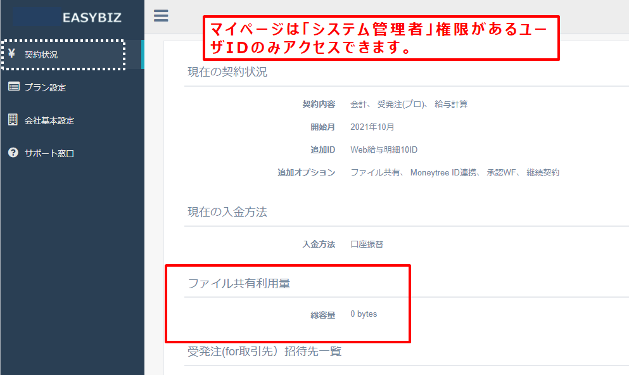Viewport: 629px width, 375px height.
Task: Click the building icon beside 会社基本設定
Action: pyautogui.click(x=13, y=120)
